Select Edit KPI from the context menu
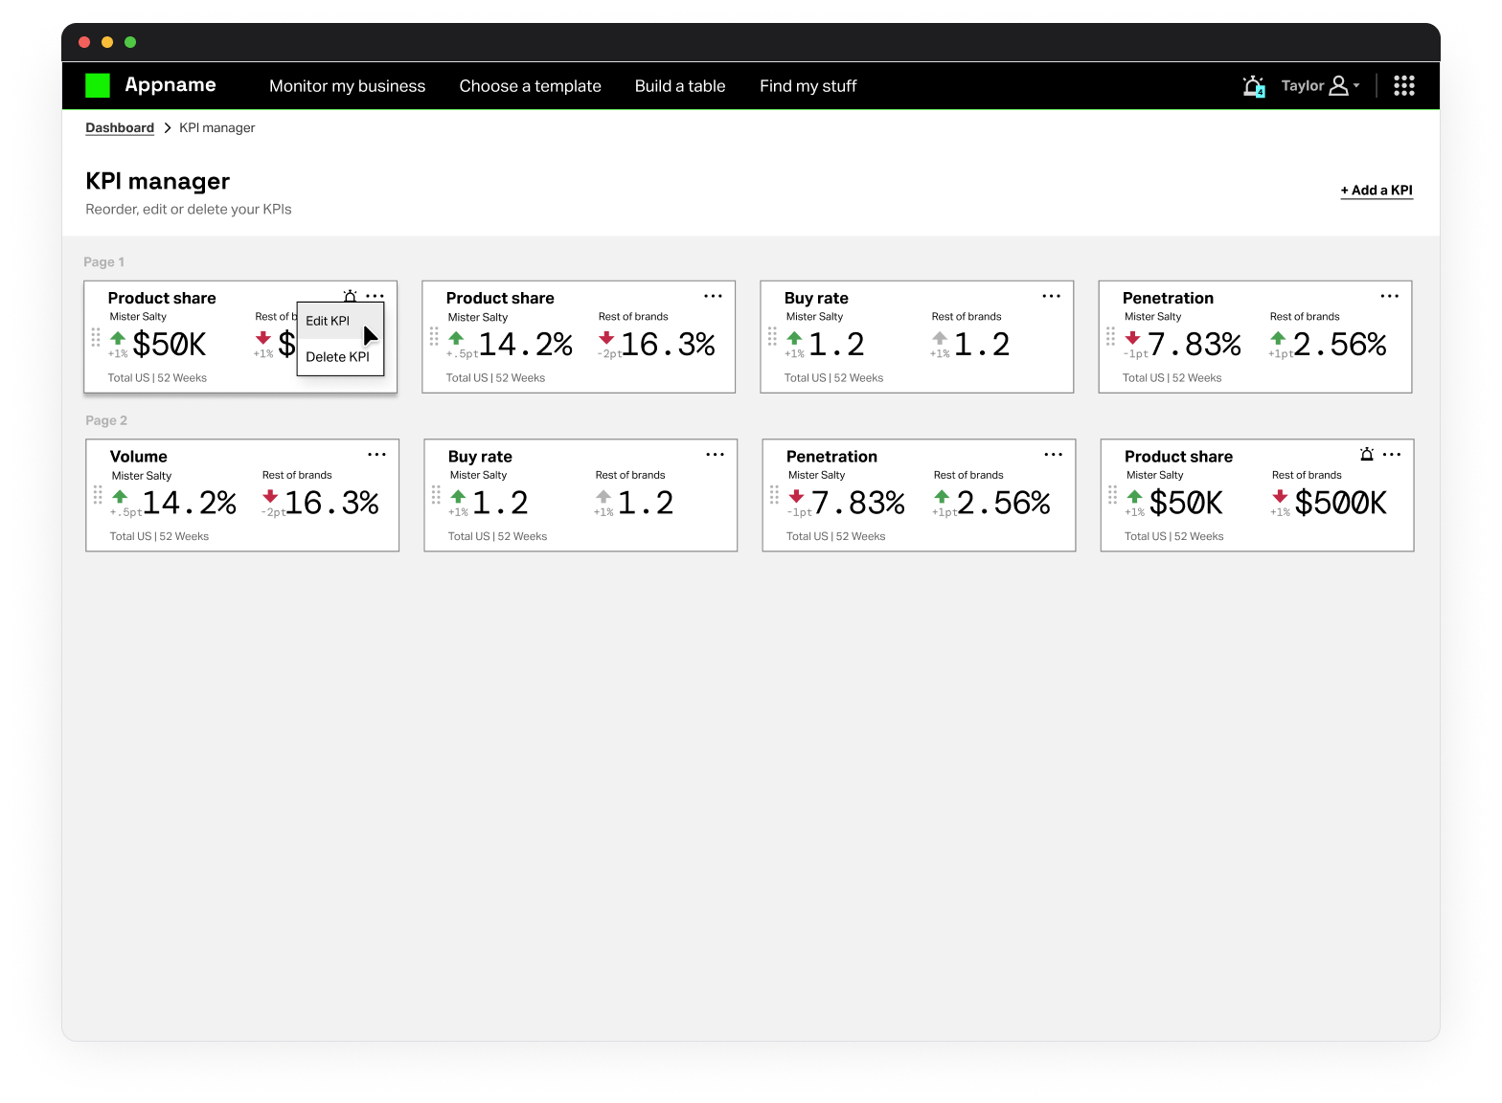The height and width of the screenshot is (1103, 1502). (328, 321)
